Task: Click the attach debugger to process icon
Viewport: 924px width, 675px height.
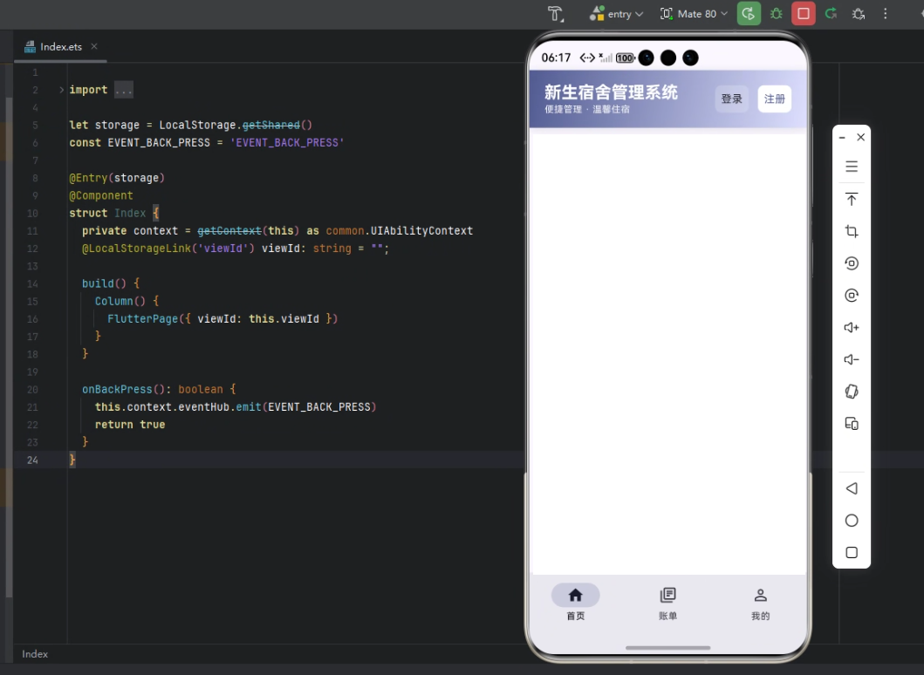Action: point(859,14)
